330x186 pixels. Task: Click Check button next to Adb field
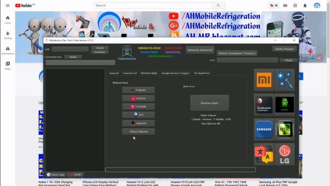click(x=100, y=48)
